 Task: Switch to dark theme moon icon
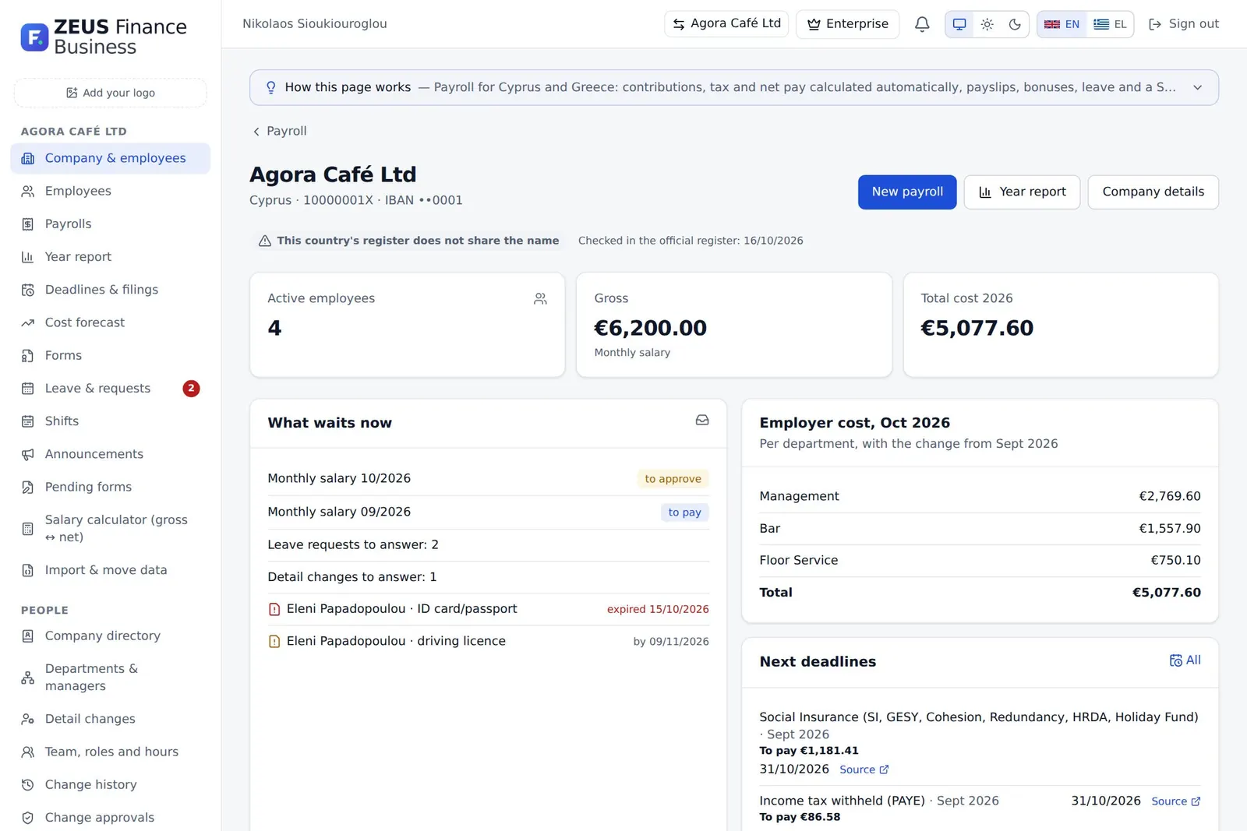coord(1015,24)
